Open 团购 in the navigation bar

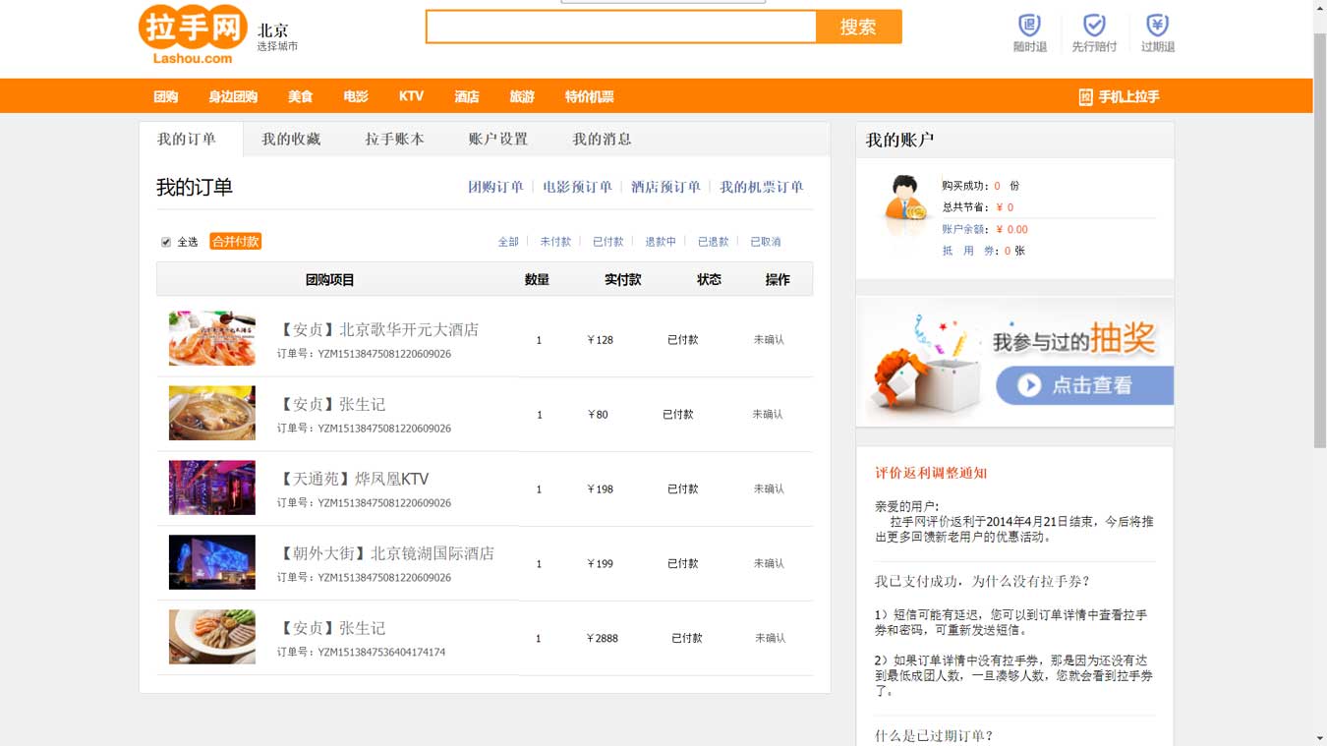point(166,96)
